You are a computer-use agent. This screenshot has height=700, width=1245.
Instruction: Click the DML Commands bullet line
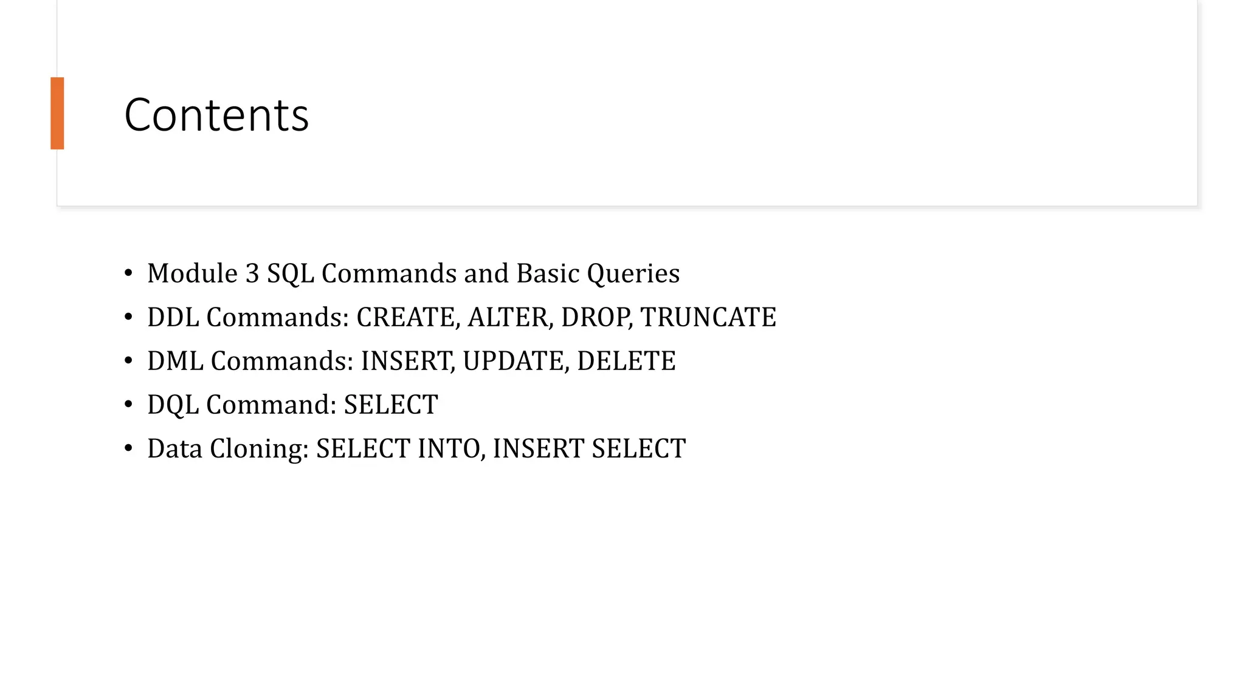412,361
